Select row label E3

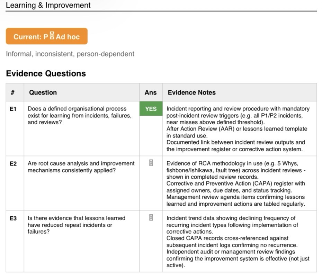click(13, 218)
